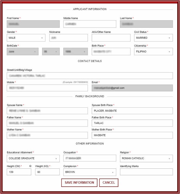180x194 pixels.
Task: Select the Weight (KG) input field
Action: [x=47, y=172]
